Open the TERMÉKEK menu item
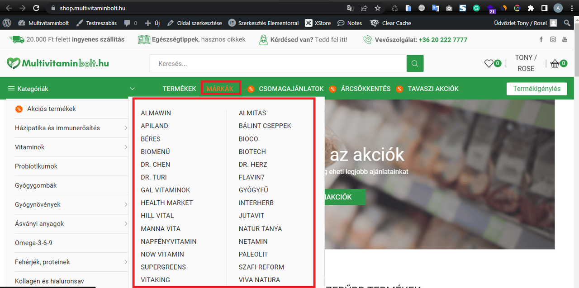 coord(179,89)
